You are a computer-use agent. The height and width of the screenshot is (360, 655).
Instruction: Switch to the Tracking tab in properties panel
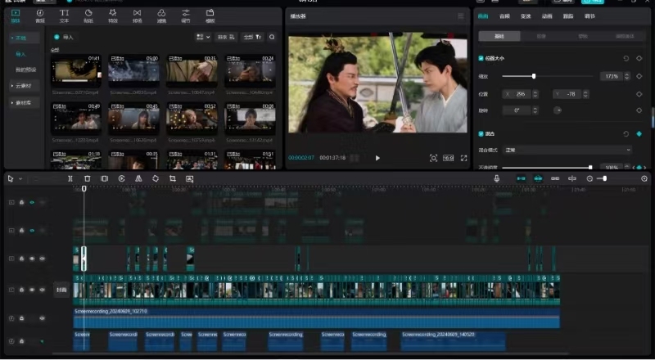click(568, 16)
